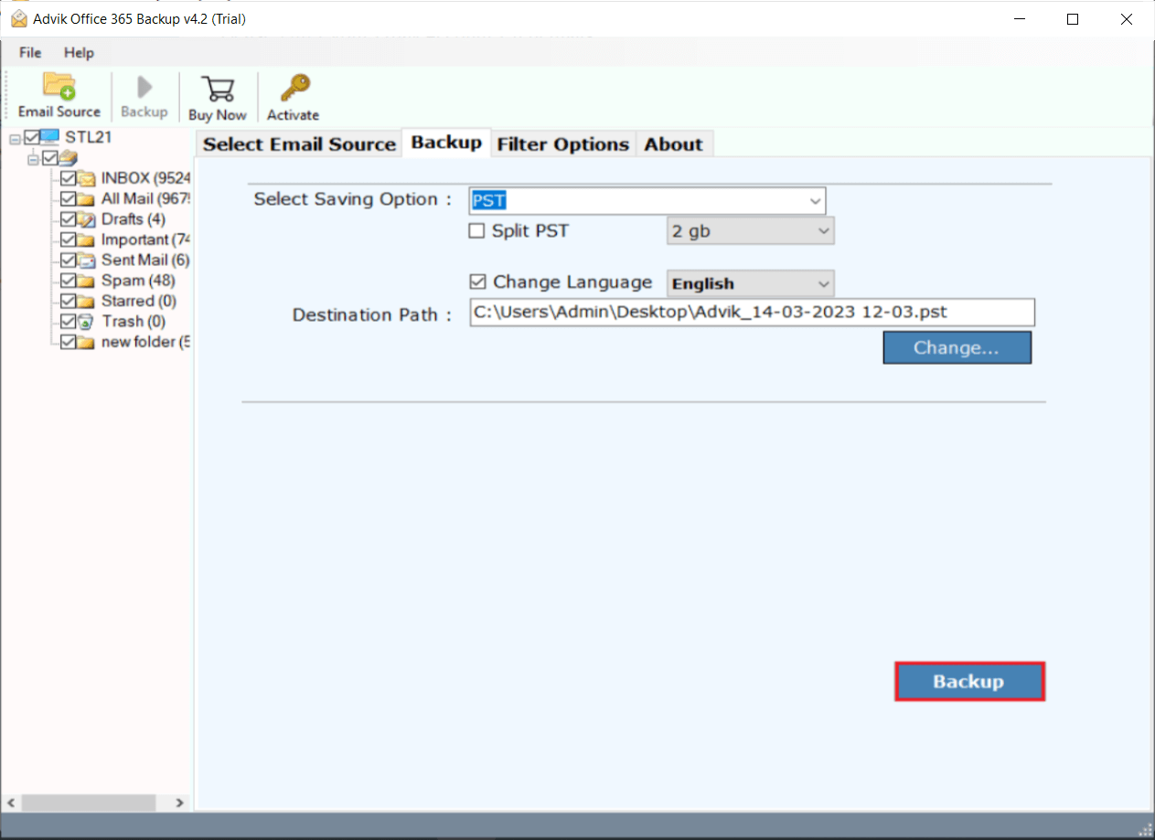Click the Activate key icon

[294, 88]
